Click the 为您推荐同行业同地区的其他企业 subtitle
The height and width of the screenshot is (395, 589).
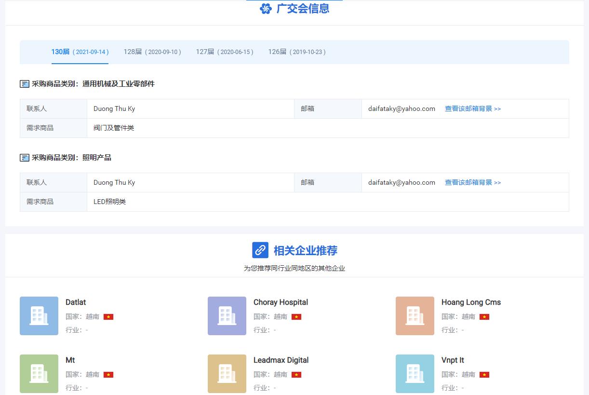tap(294, 268)
